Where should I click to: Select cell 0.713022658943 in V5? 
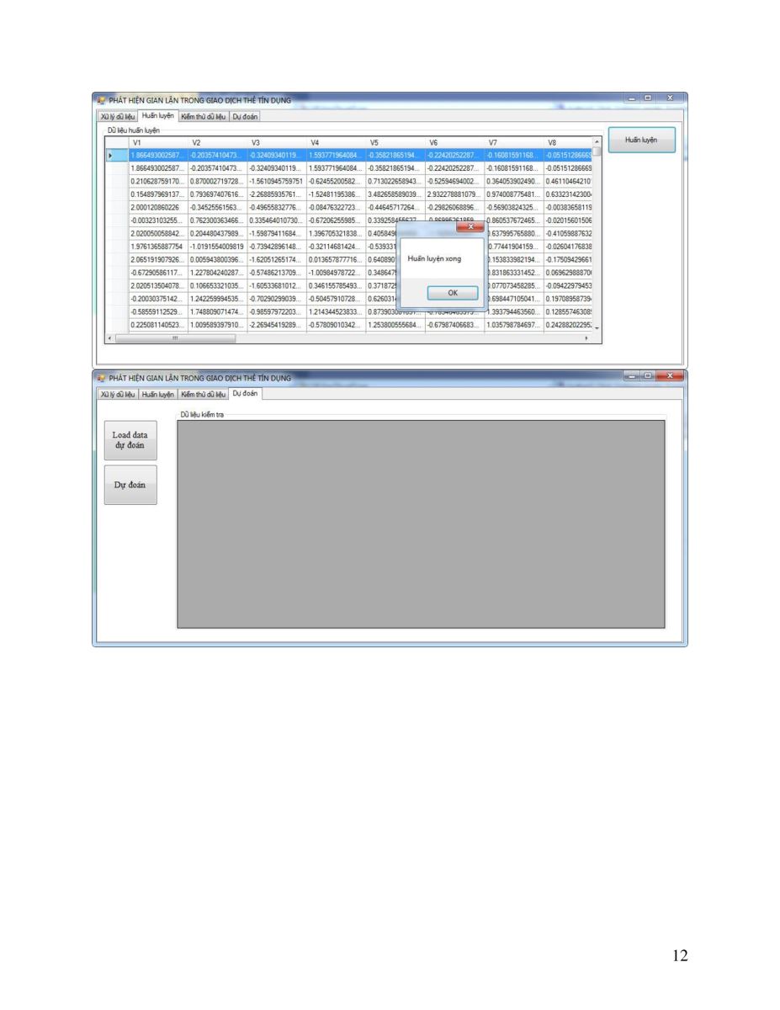coord(395,181)
